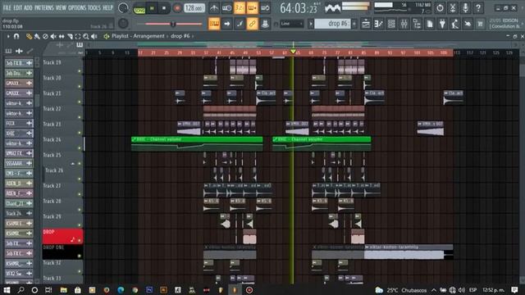Screen dimensions: 525x295
Task: Toggle the blend recording/overdub button
Action: [x=252, y=8]
